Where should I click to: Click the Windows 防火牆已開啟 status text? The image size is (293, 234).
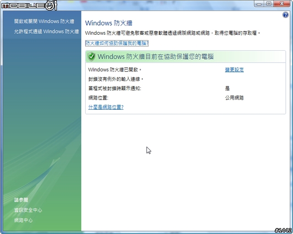tap(115, 69)
